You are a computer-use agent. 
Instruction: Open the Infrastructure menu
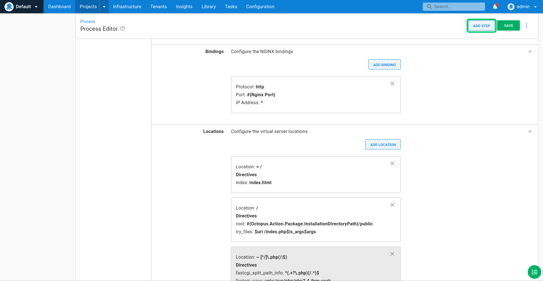tap(127, 6)
